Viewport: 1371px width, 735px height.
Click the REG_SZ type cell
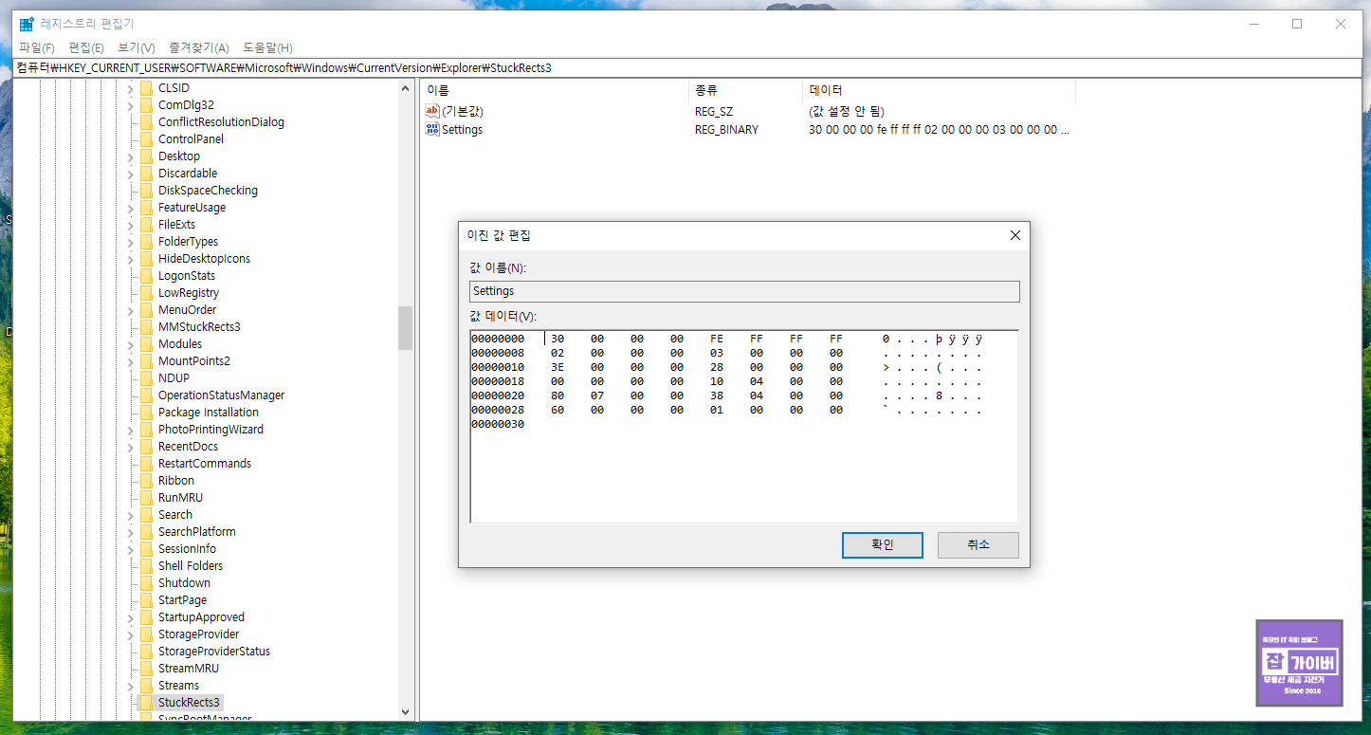point(713,111)
